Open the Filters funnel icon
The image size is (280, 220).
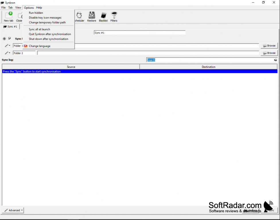pyautogui.click(x=114, y=17)
